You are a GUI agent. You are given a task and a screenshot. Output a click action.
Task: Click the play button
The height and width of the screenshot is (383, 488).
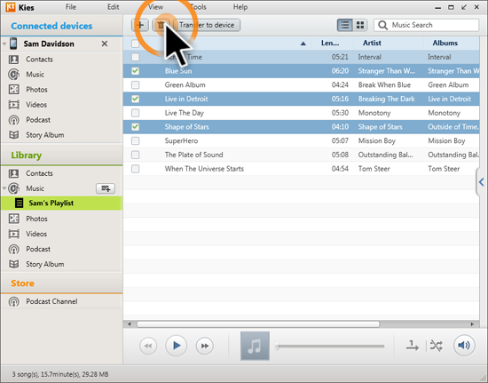coord(177,346)
